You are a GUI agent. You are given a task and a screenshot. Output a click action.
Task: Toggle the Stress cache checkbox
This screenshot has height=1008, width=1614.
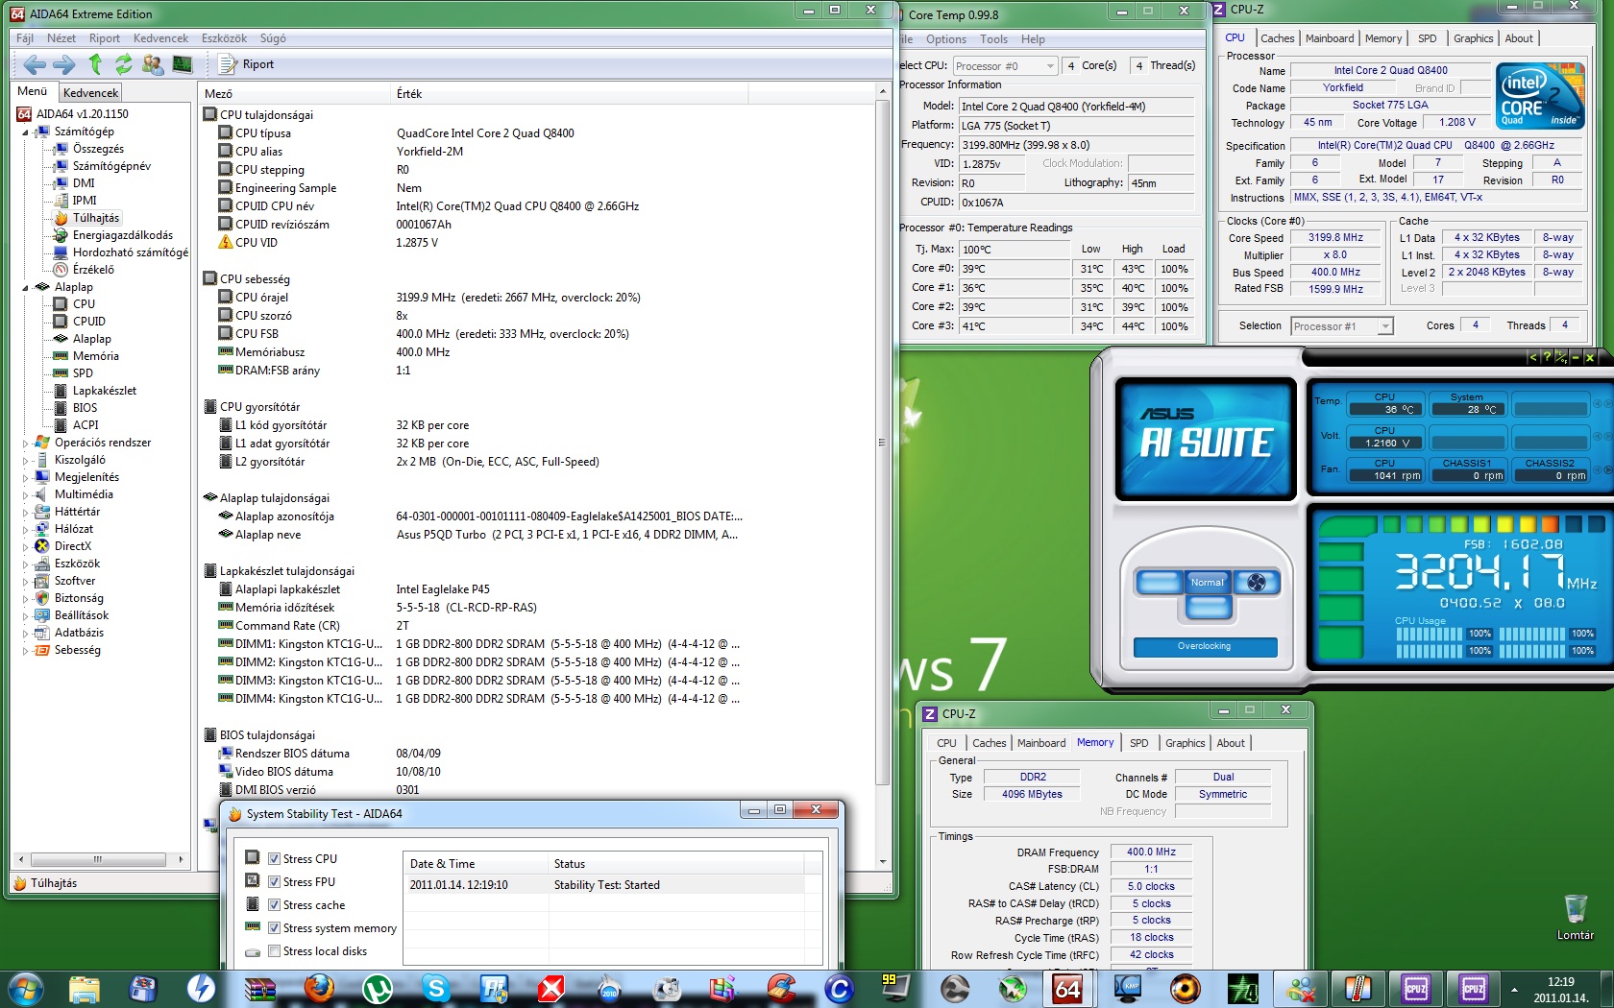pyautogui.click(x=275, y=905)
